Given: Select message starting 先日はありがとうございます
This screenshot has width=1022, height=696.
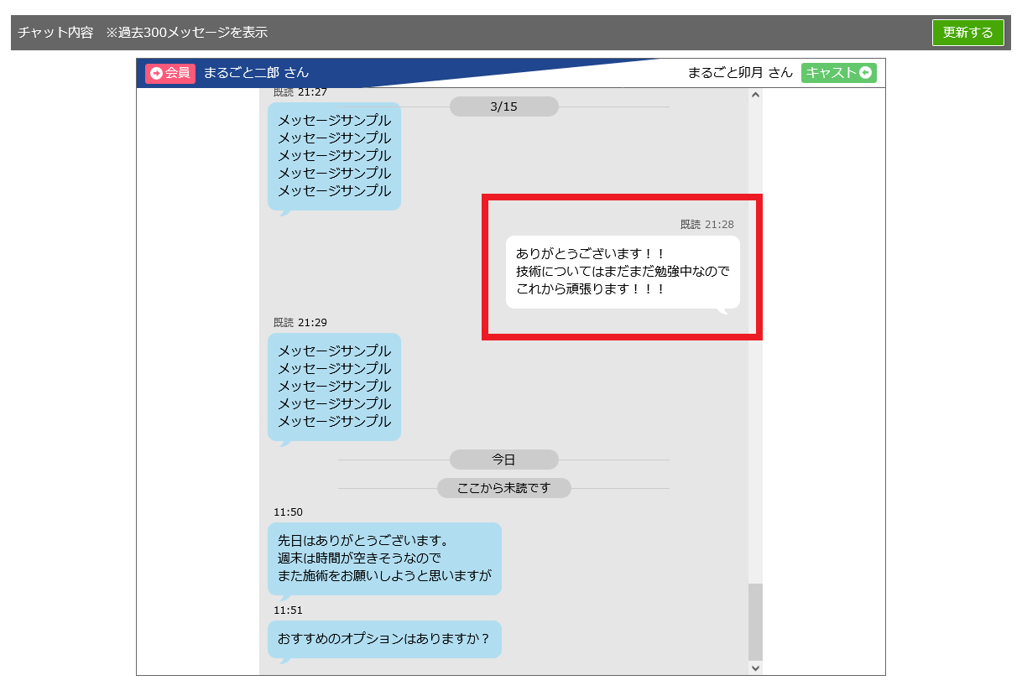Looking at the screenshot, I should (x=384, y=558).
